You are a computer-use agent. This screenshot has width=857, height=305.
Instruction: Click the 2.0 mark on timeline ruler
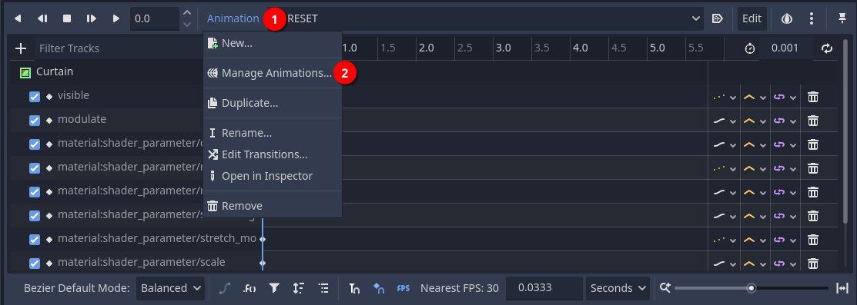pos(427,48)
